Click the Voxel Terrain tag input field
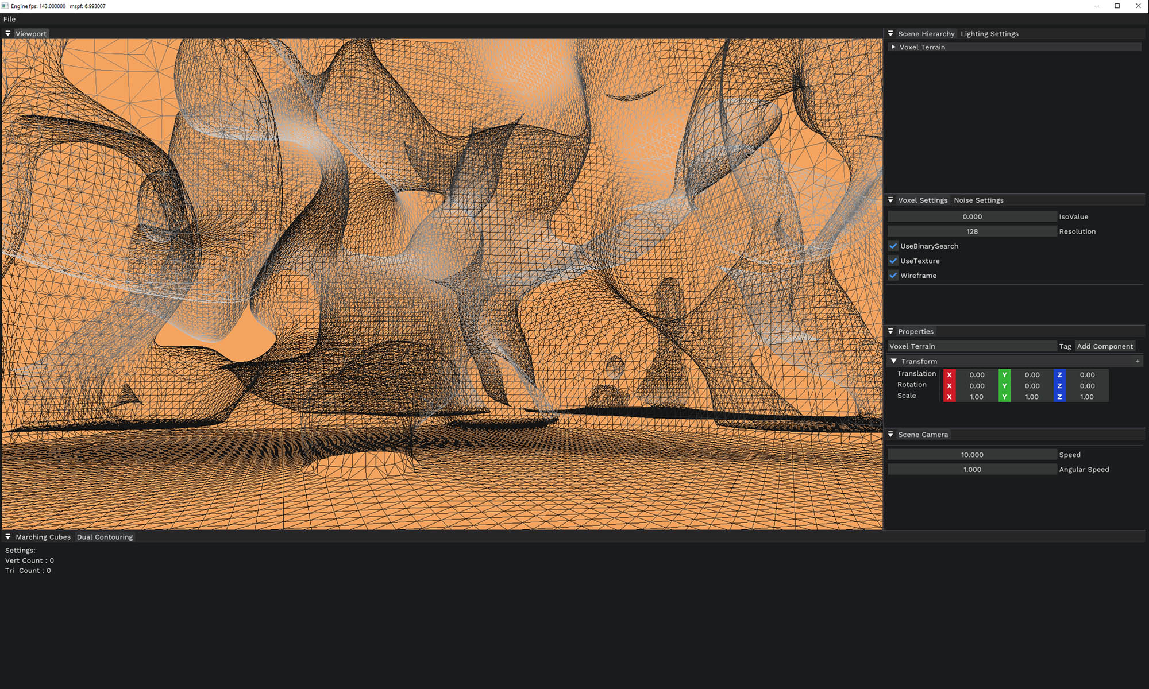Viewport: 1149px width, 689px height. click(971, 346)
